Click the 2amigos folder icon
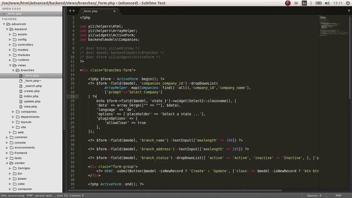This screenshot has width=352, height=198. (x=15, y=168)
